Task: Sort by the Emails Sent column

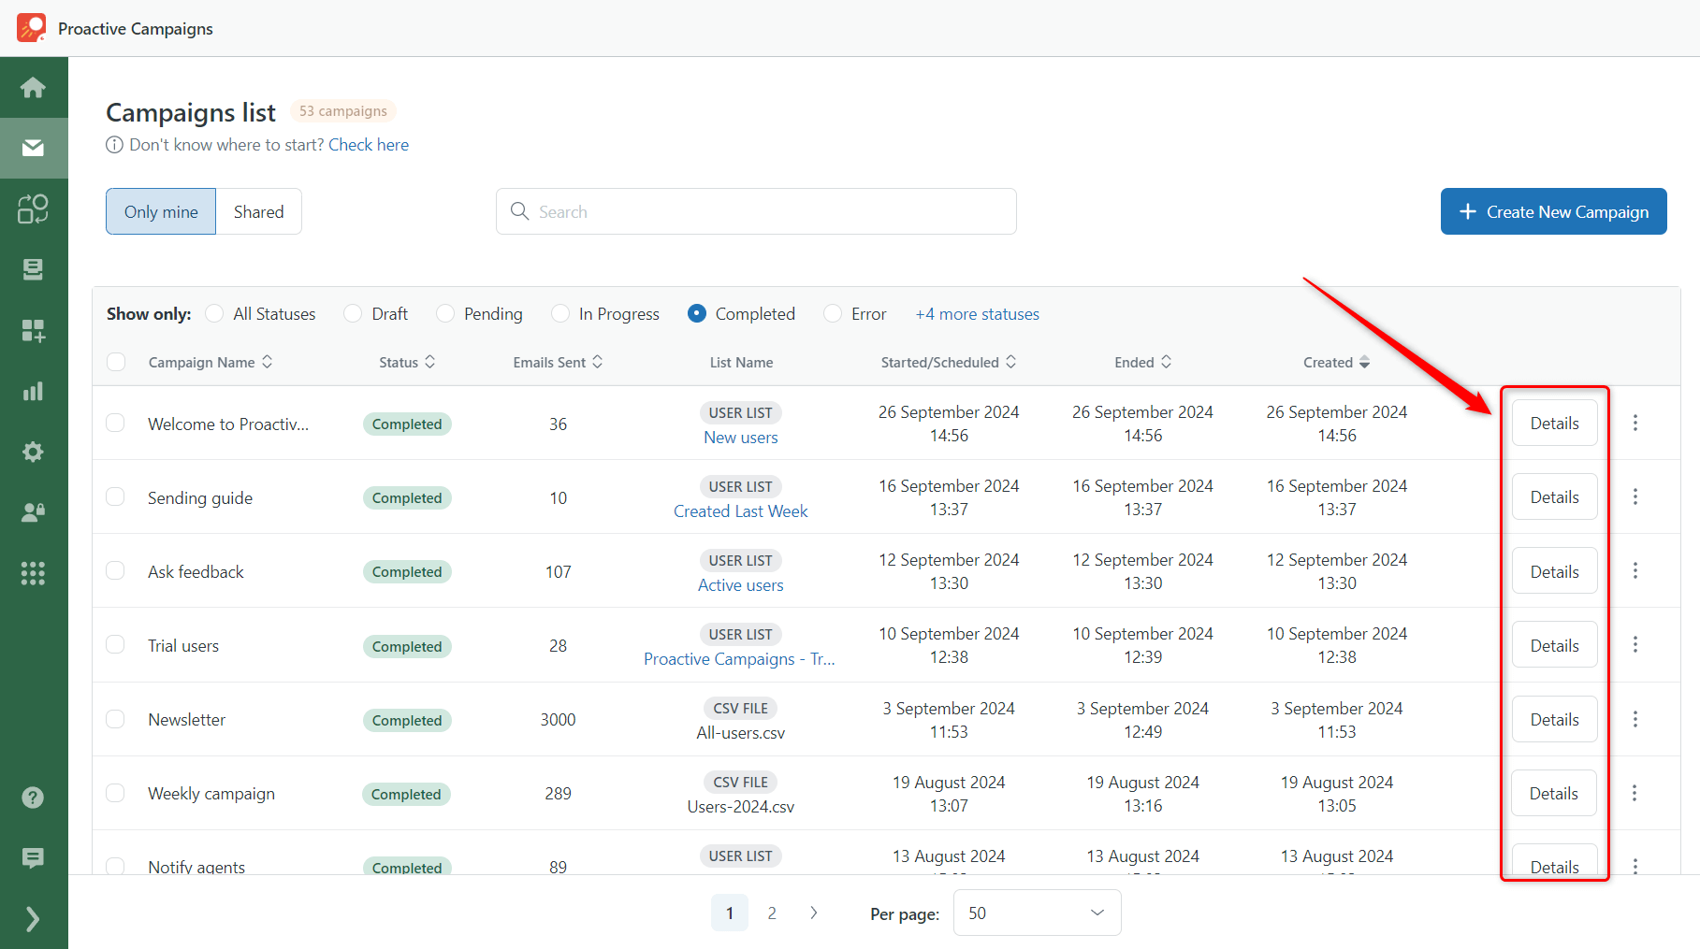Action: [x=558, y=362]
